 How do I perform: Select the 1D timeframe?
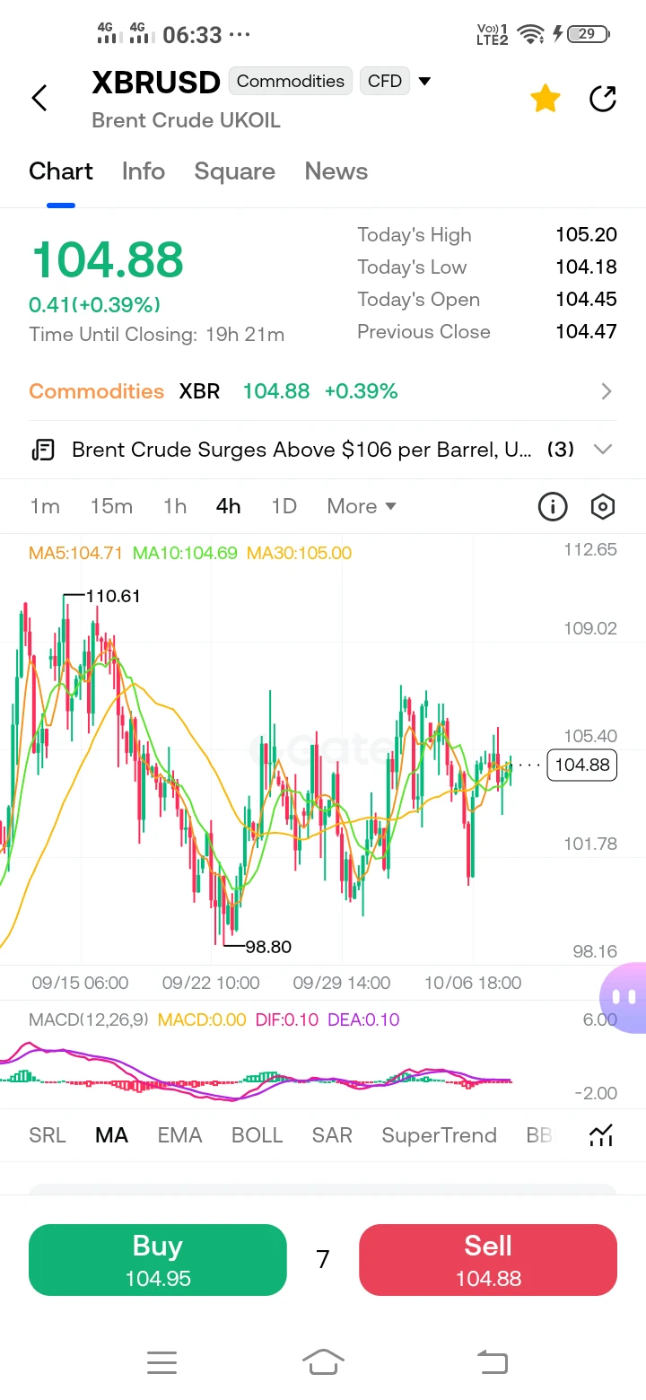click(284, 506)
